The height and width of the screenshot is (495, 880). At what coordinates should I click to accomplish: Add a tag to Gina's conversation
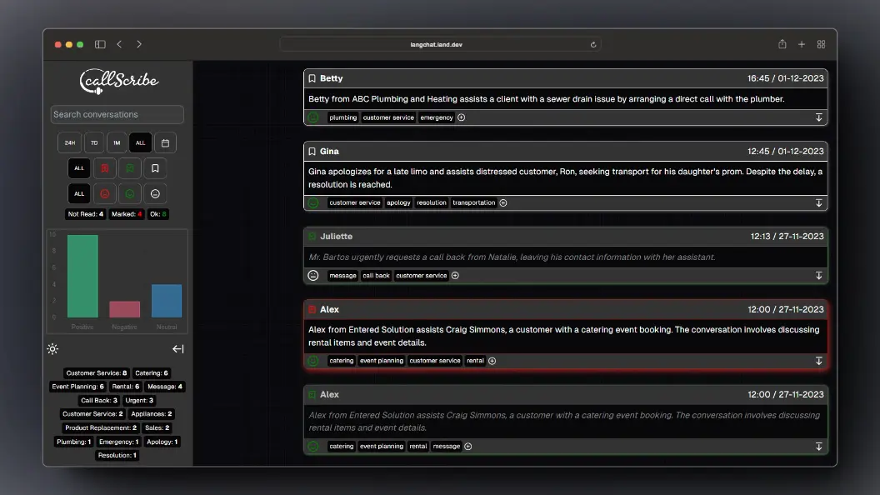pyautogui.click(x=503, y=202)
